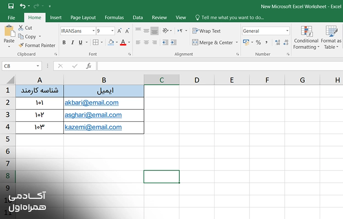Toggle Bold formatting
Screen dimensions: 343x219
pos(64,43)
